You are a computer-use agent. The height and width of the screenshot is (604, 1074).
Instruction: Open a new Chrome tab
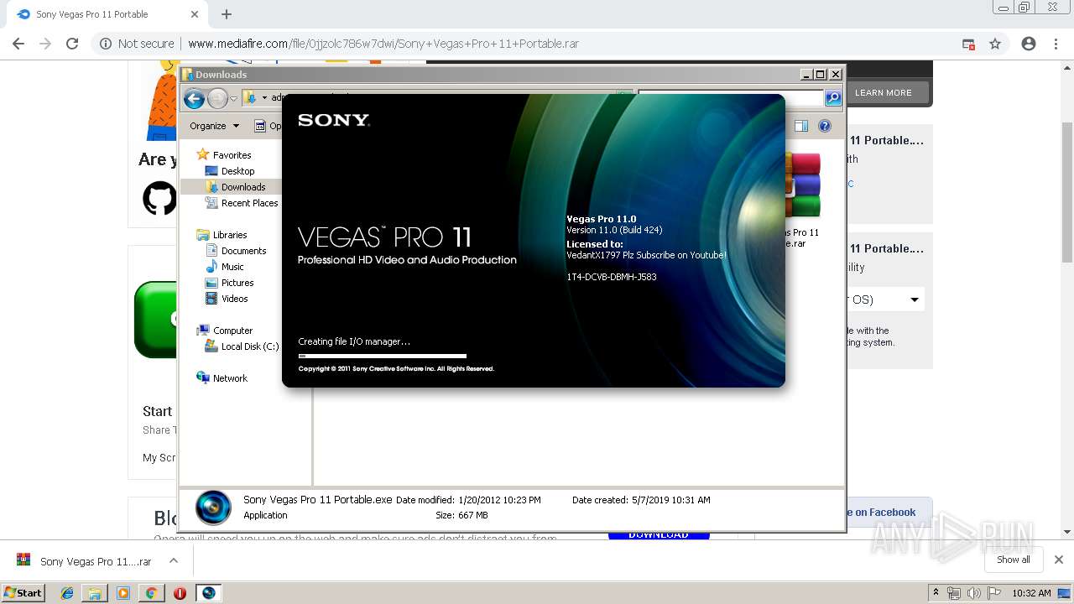tap(227, 14)
